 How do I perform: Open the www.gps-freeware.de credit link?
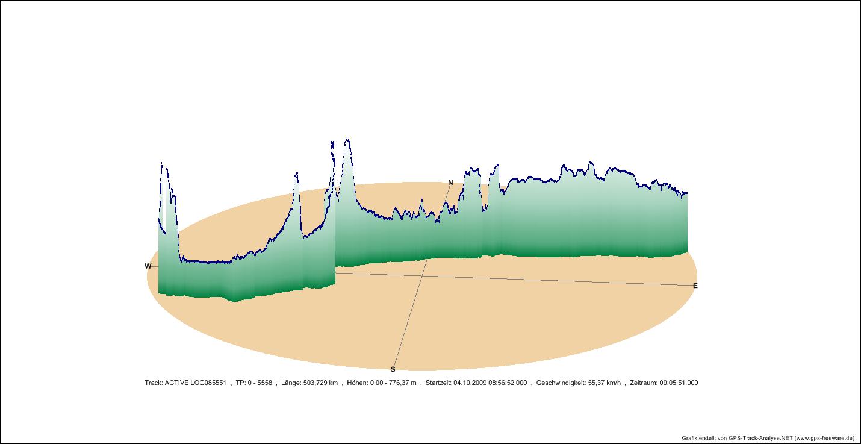click(x=825, y=438)
